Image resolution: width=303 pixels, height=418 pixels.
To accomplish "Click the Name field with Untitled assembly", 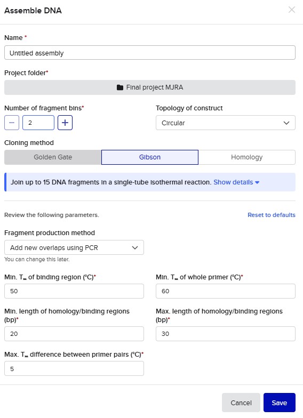I will click(150, 52).
